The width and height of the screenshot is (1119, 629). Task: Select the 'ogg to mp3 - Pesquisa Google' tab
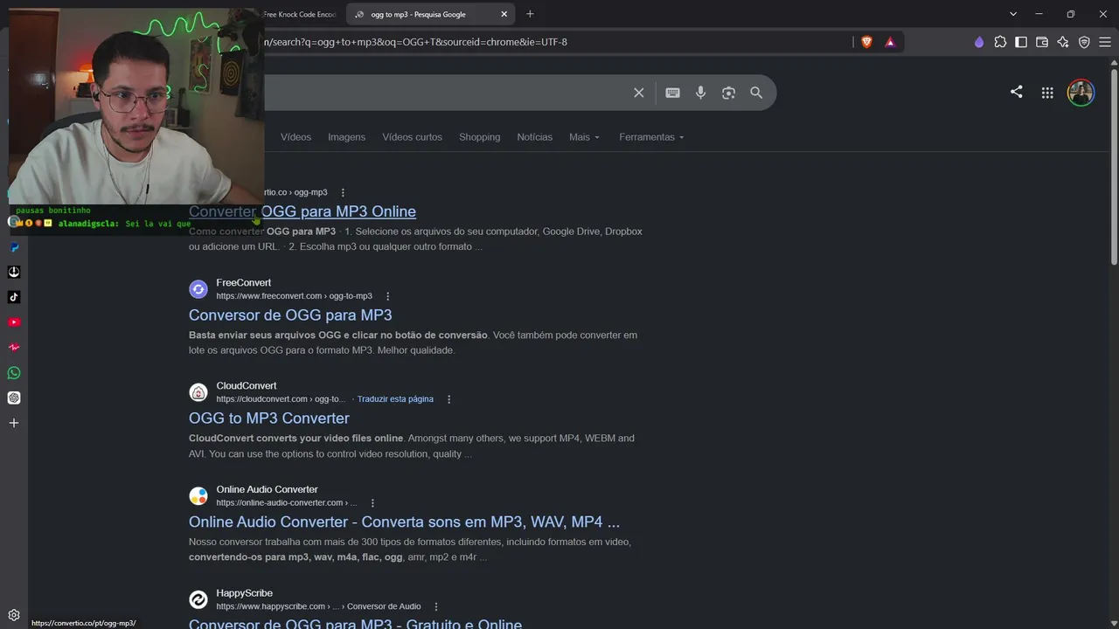pos(430,14)
